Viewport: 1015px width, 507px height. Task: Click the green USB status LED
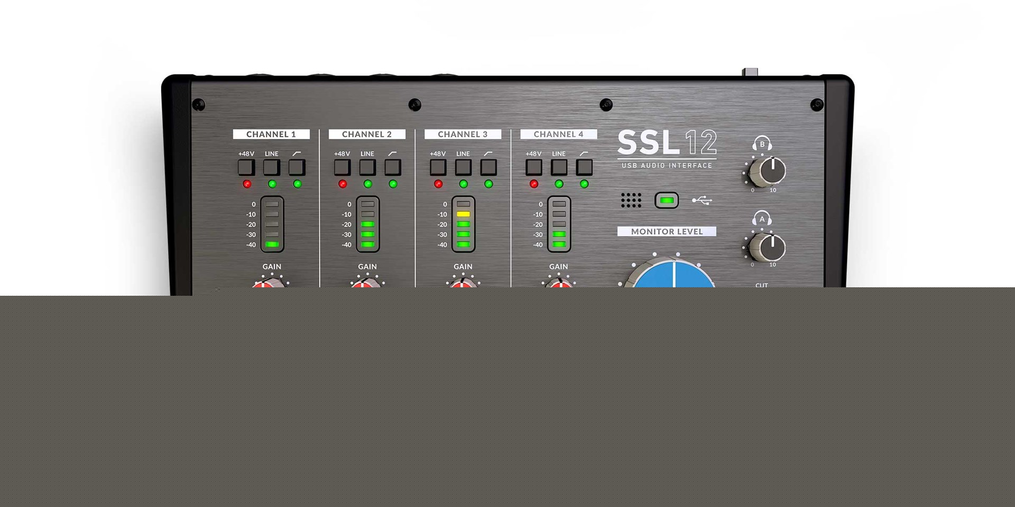point(667,201)
